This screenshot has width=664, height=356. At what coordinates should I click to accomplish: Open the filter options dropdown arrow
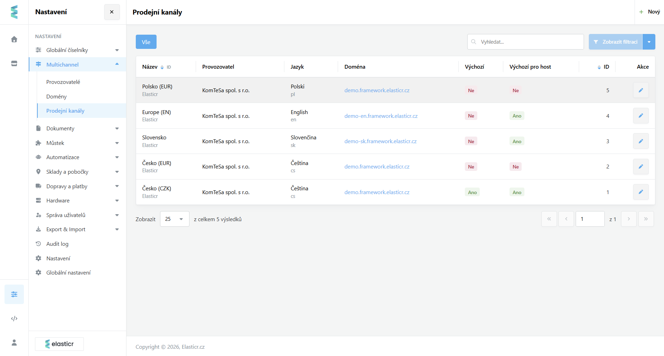click(x=649, y=42)
